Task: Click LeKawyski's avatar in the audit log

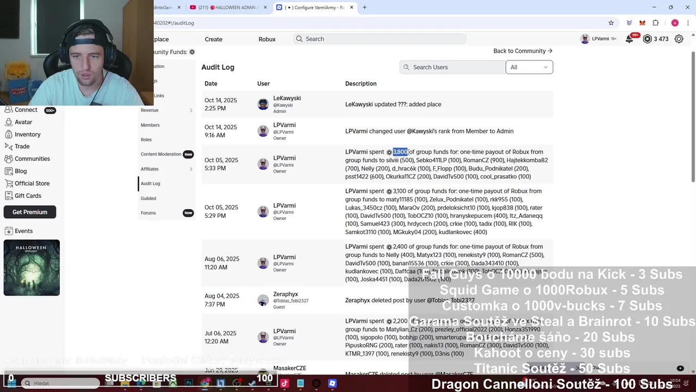Action: pos(263,105)
